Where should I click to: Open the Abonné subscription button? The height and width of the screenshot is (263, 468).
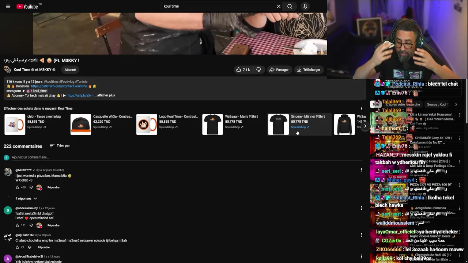pos(70,69)
